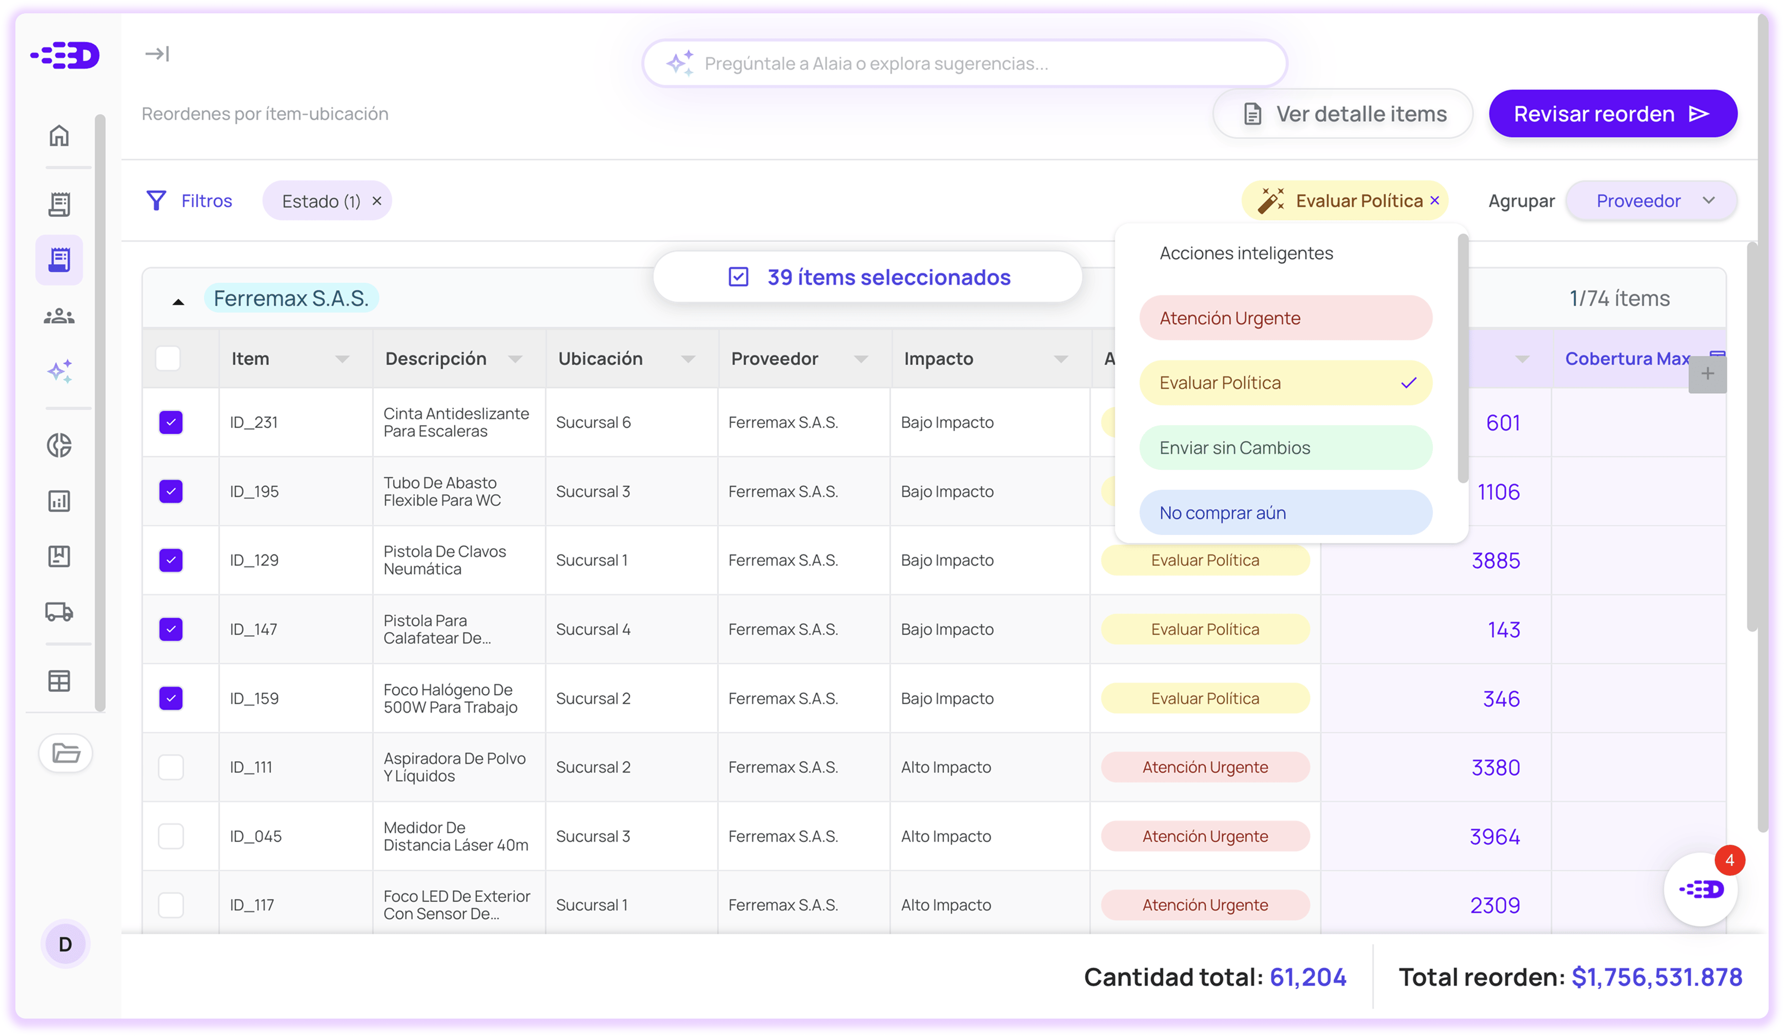Expand sidebar with the arrow-to-bar icon
Screen dimensions: 1784x1036
(x=156, y=54)
